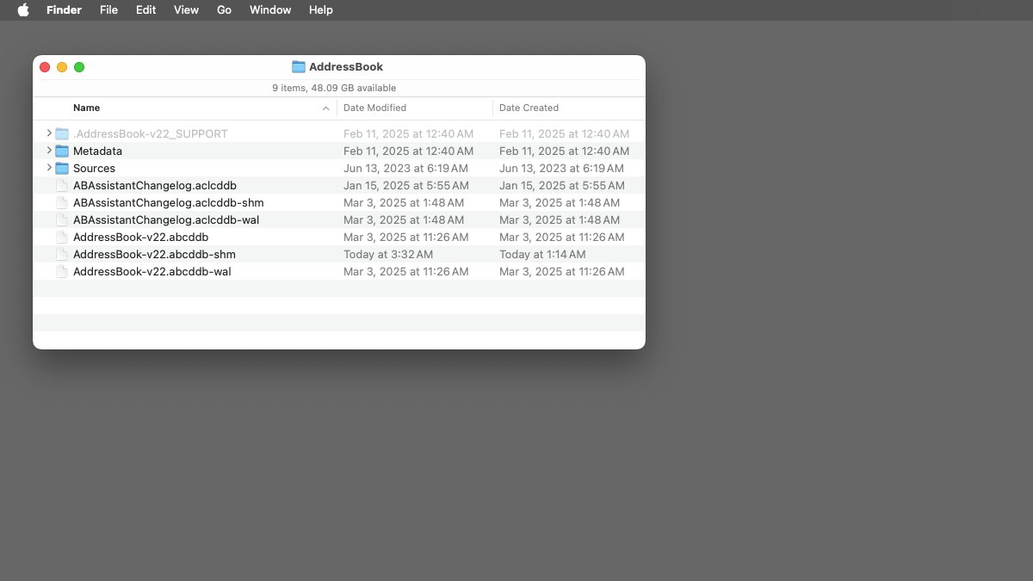
Task: Select the Metadata folder icon
Action: tap(62, 151)
